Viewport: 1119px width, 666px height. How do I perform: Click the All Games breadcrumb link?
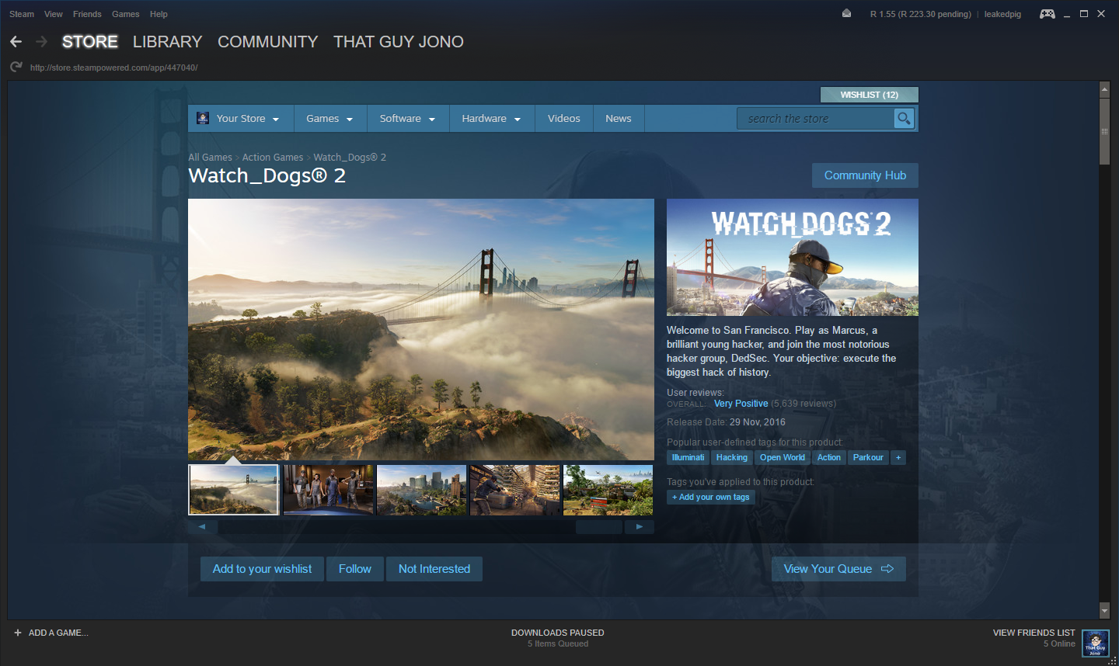tap(210, 158)
